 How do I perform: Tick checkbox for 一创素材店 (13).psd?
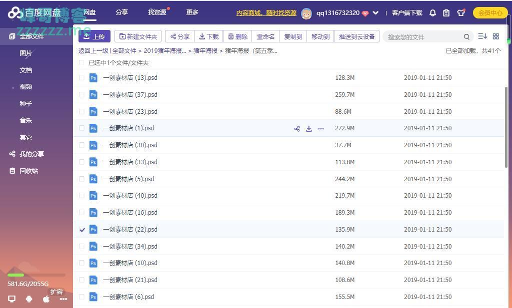[81, 77]
